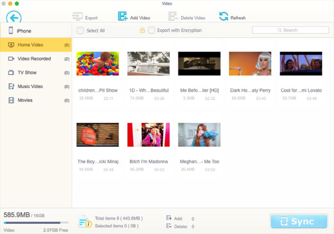Click the back arrow icon
This screenshot has height=234, width=334.
[14, 18]
